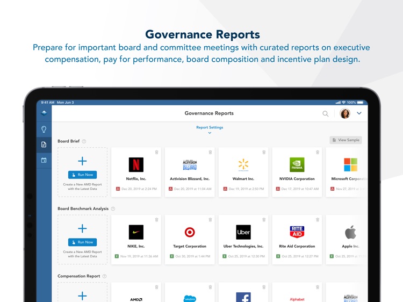Delete the NIKE, Inc. report
403x302 pixels.
click(x=156, y=220)
